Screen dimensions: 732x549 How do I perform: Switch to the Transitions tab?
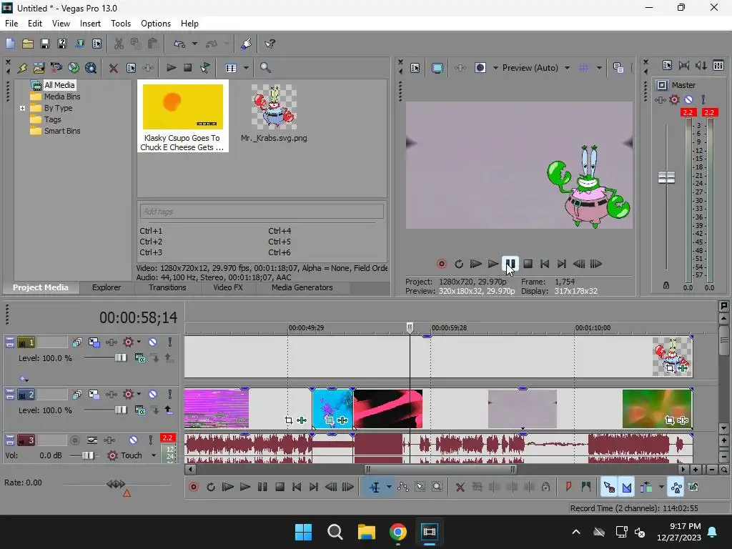tap(167, 287)
